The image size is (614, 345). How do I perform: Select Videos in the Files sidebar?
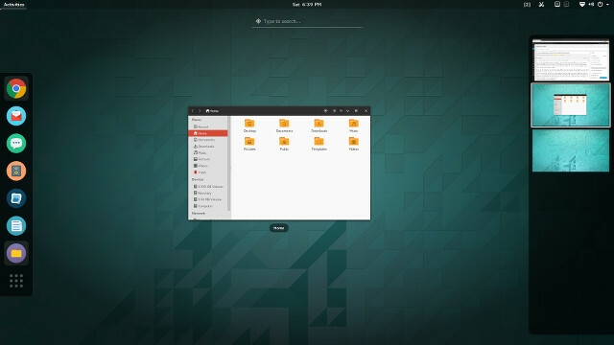tap(207, 166)
